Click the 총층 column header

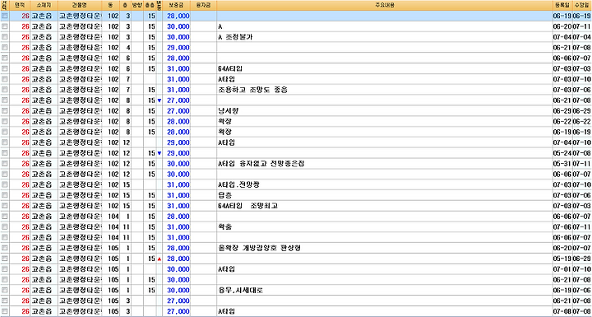point(150,5)
